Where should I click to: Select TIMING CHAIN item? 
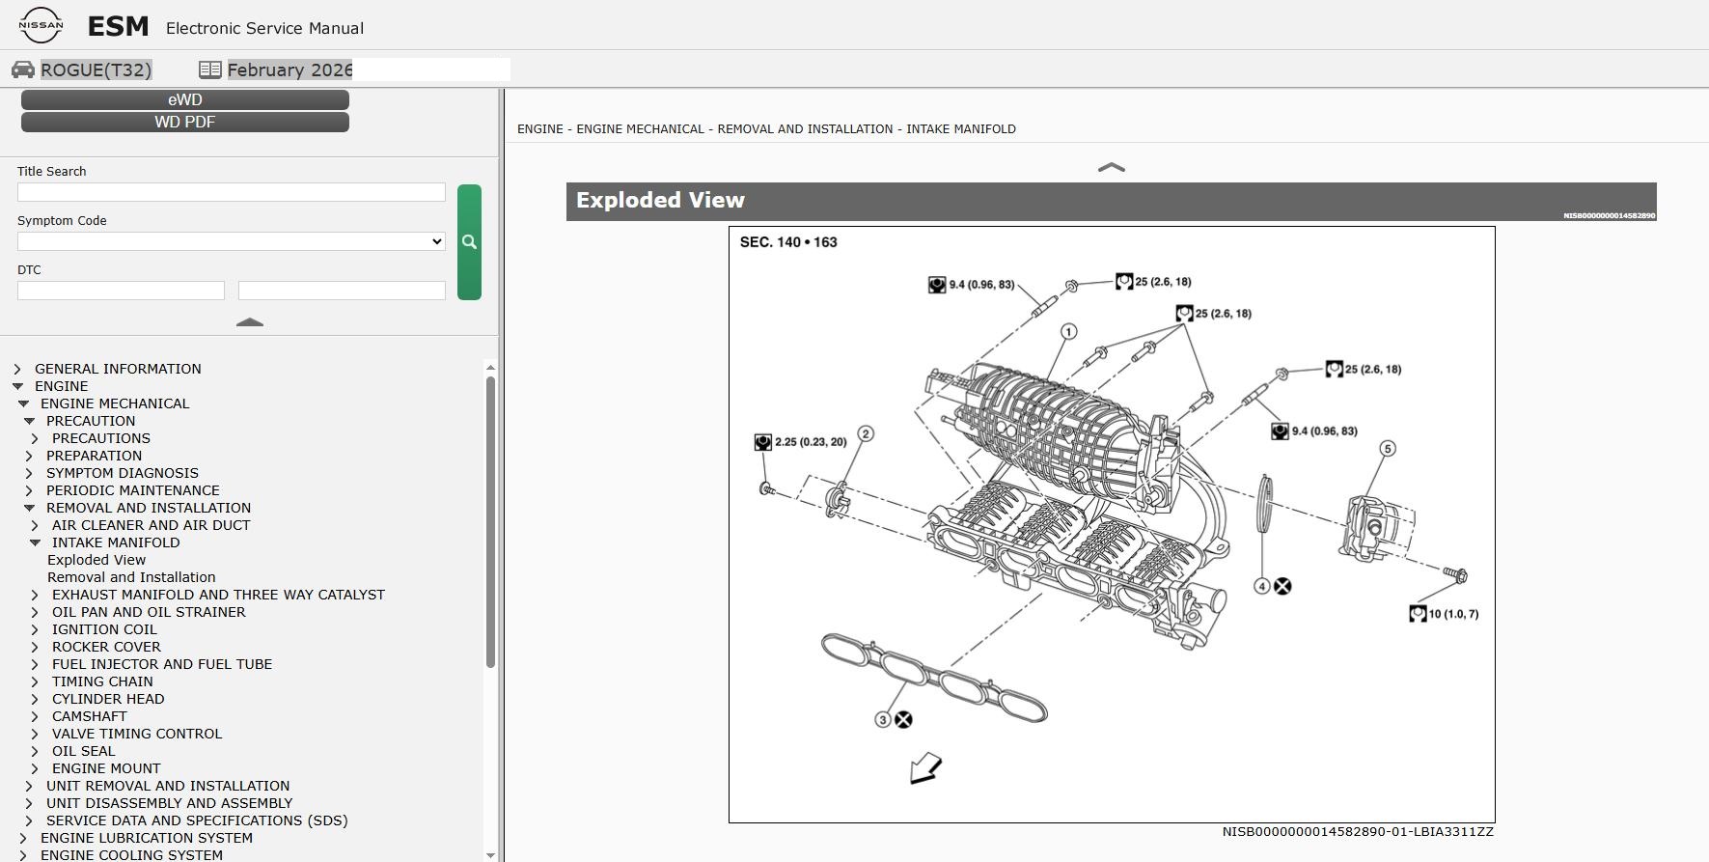tap(102, 681)
